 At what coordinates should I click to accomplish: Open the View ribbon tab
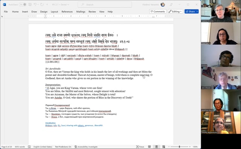coord(102,12)
